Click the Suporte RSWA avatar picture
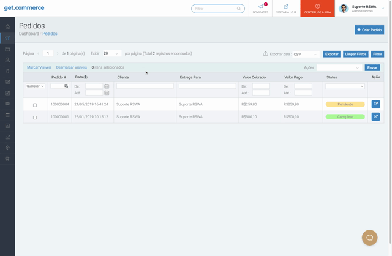 point(344,8)
